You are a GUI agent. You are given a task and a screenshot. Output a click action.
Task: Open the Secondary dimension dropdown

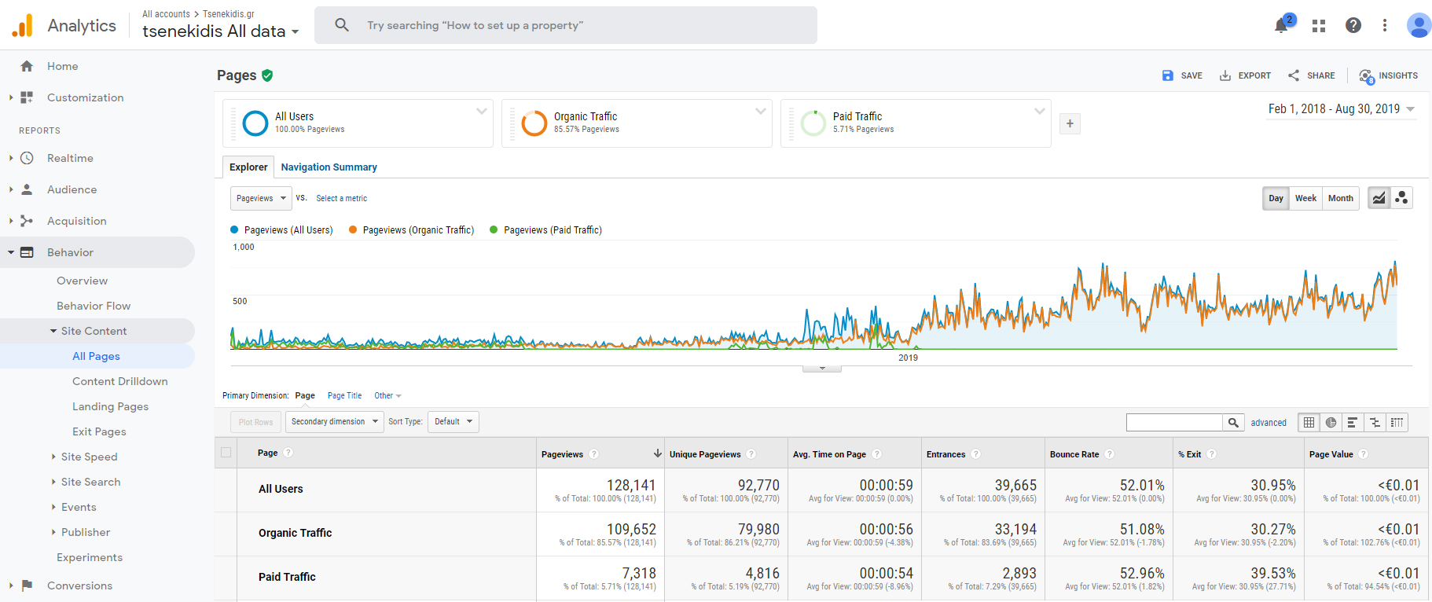pos(334,421)
